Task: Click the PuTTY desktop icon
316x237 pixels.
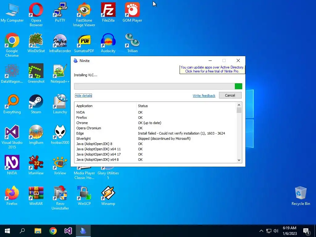Action: 60,12
